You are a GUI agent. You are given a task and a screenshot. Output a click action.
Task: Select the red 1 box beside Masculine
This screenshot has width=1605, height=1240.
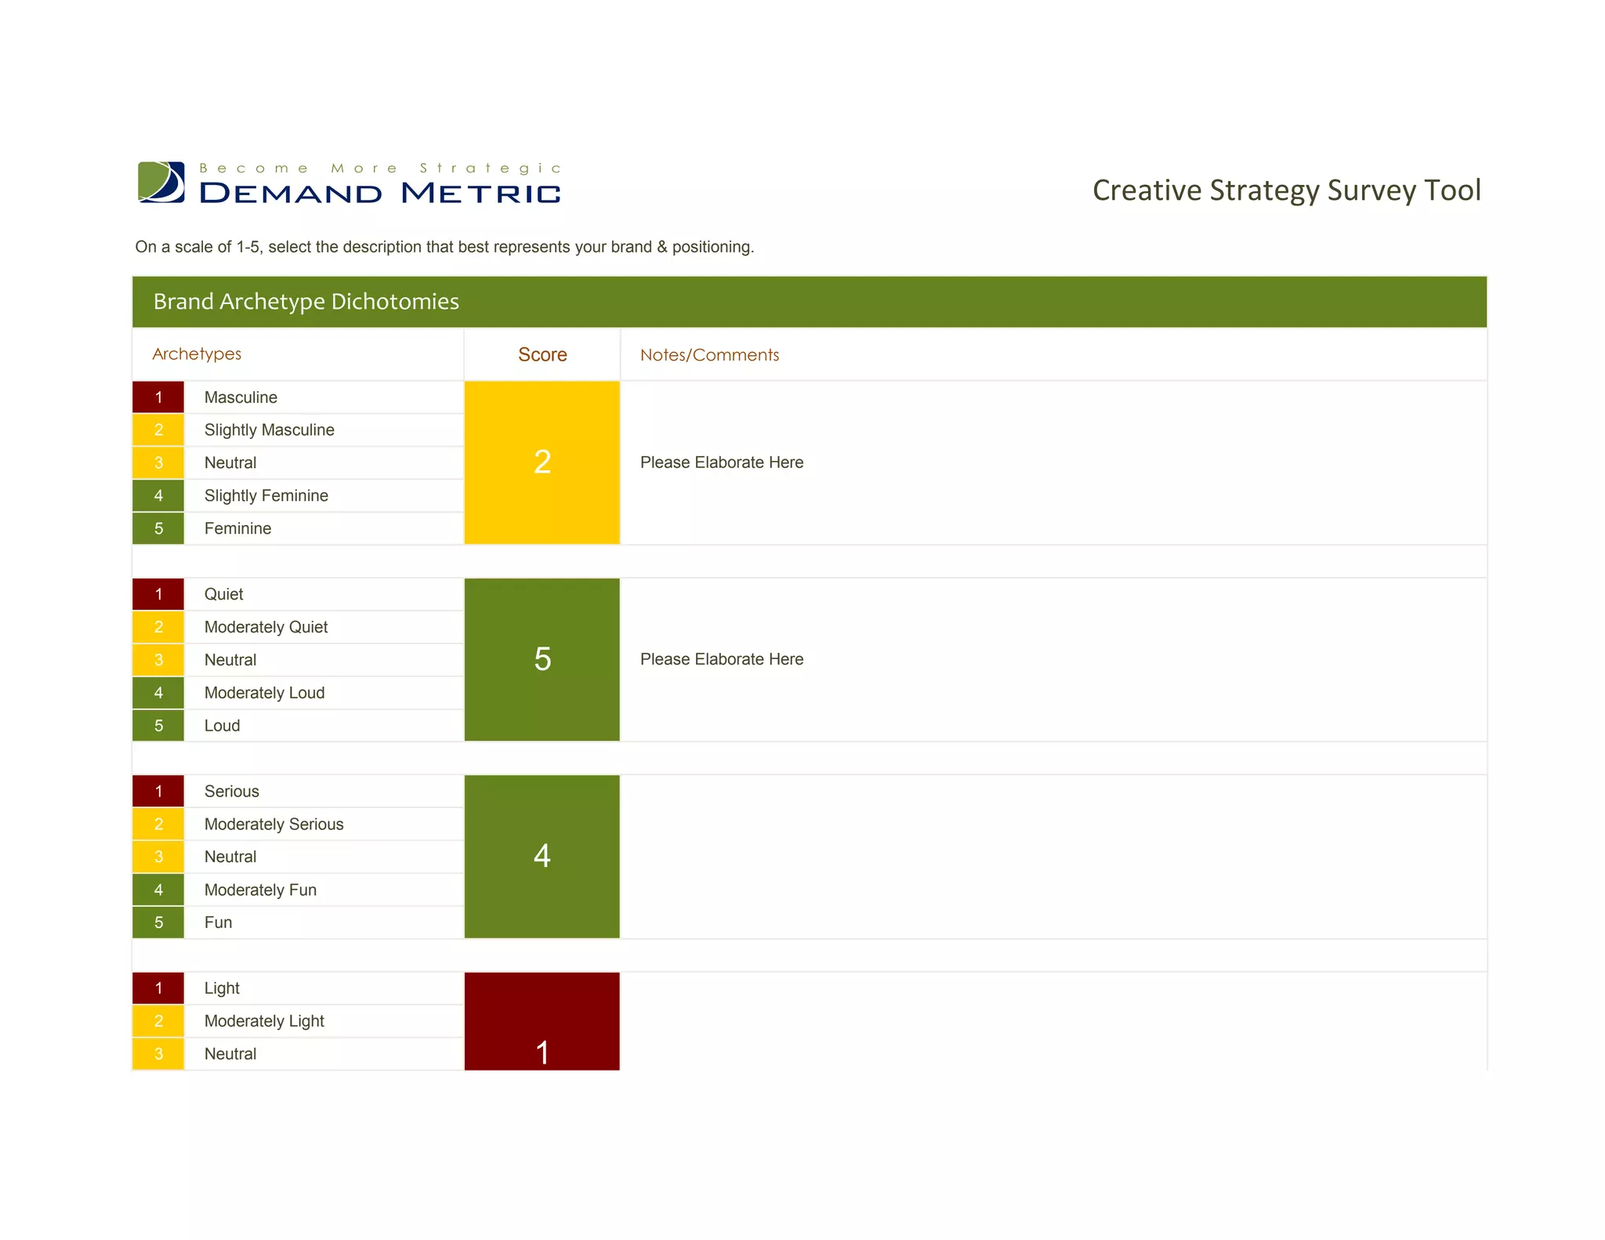(158, 397)
